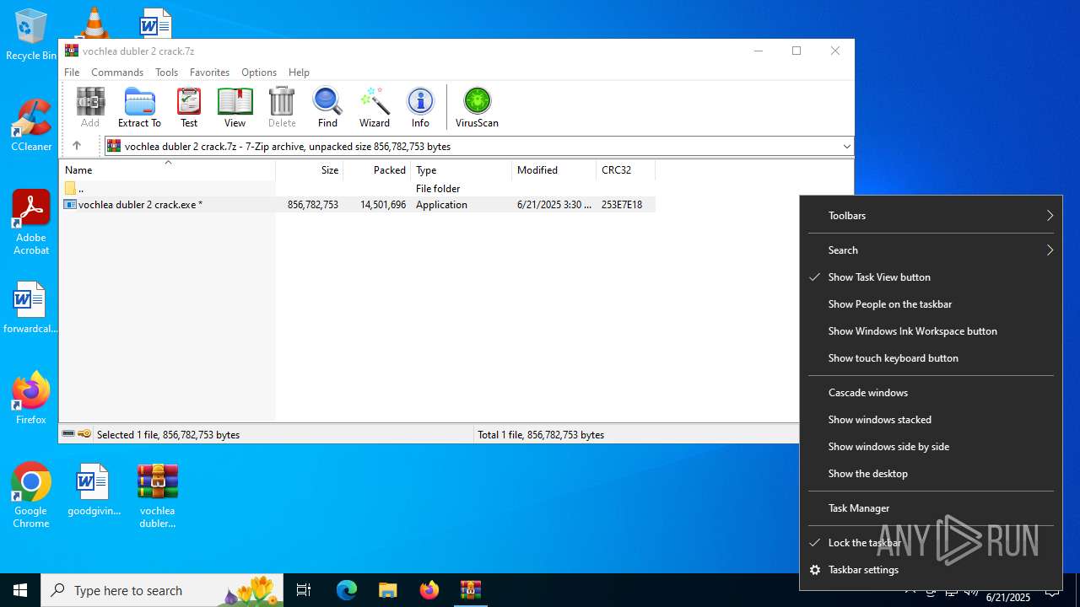The height and width of the screenshot is (607, 1080).
Task: Click WinRAR taskbar button
Action: 471,590
